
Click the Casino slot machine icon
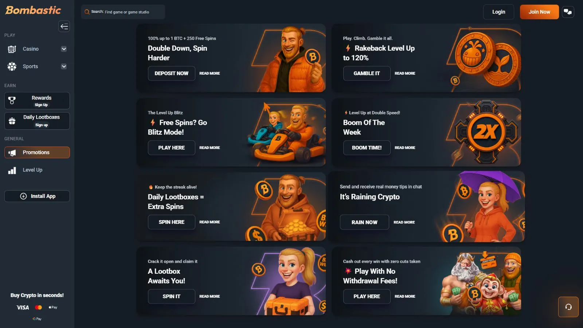12,49
